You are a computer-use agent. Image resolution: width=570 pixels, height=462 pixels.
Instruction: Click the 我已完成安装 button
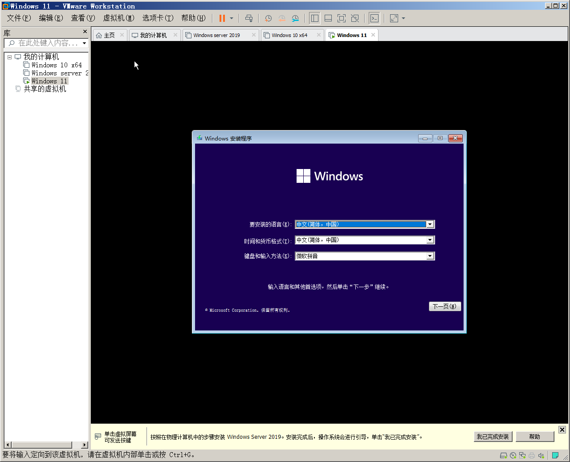pyautogui.click(x=493, y=437)
